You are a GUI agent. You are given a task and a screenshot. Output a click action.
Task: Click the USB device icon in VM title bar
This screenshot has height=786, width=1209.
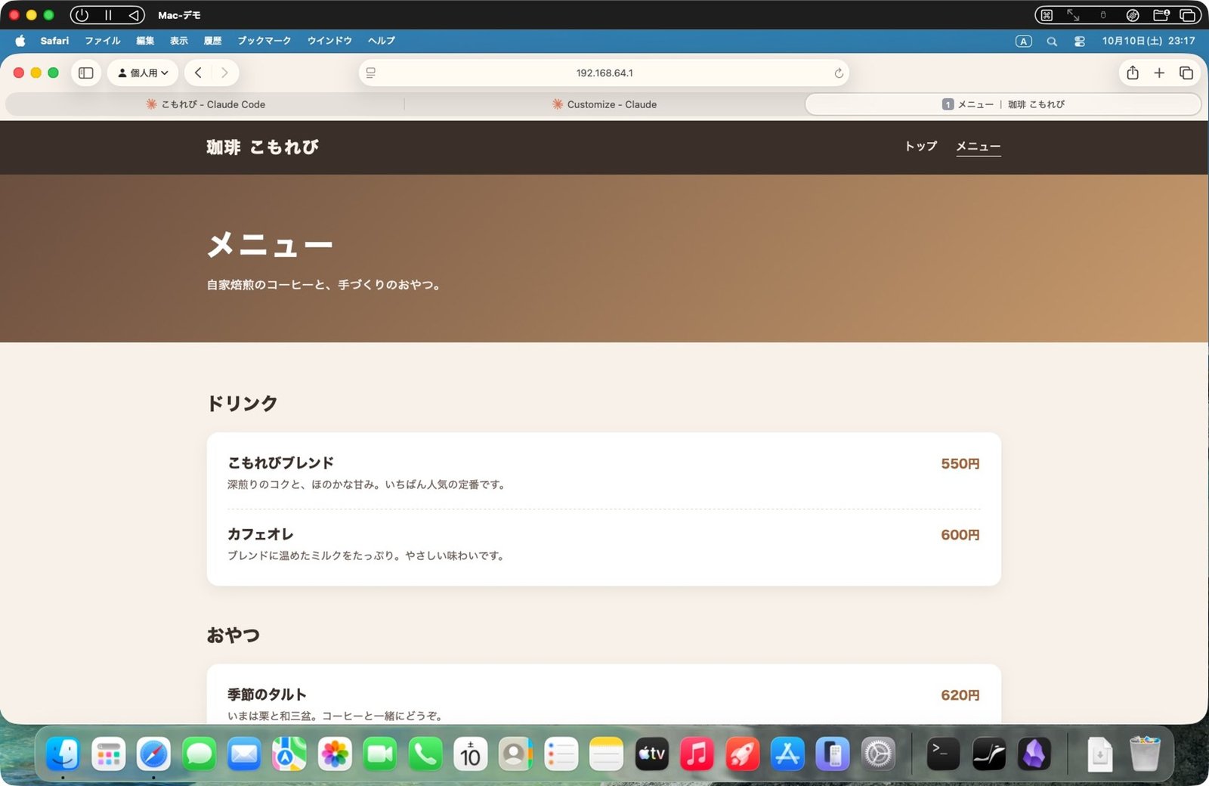click(1103, 15)
